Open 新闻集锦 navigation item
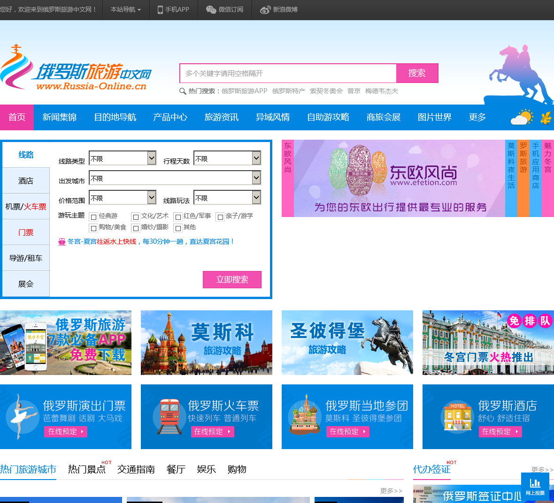 (59, 118)
